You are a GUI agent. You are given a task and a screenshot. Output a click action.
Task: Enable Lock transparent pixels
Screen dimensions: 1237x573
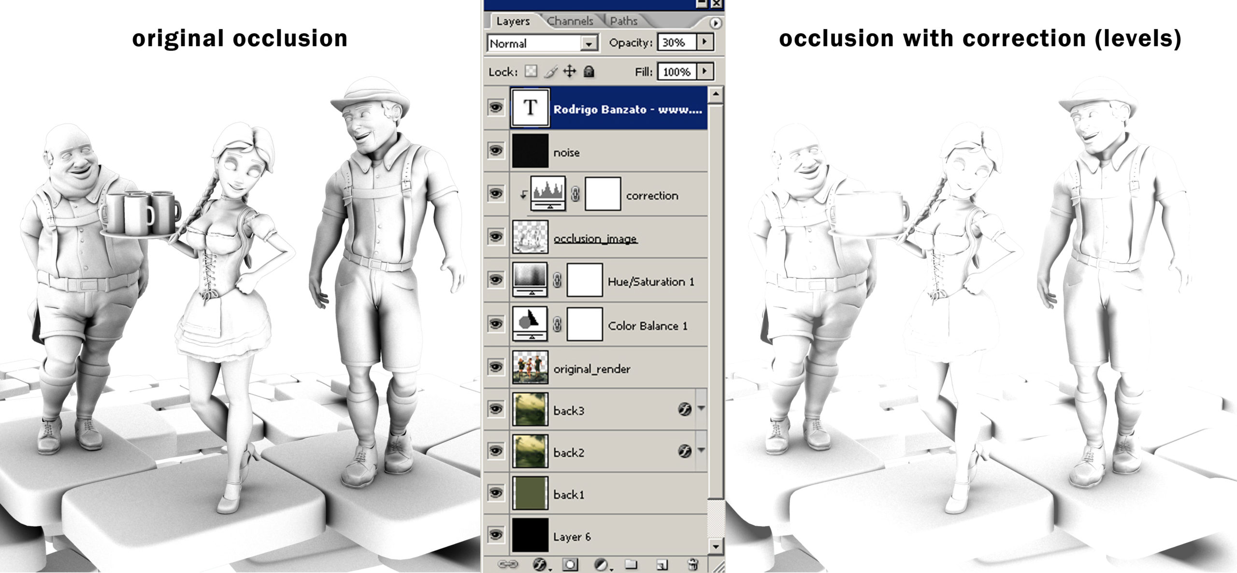point(531,72)
